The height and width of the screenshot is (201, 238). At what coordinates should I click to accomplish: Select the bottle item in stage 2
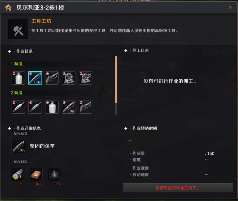click(x=52, y=107)
